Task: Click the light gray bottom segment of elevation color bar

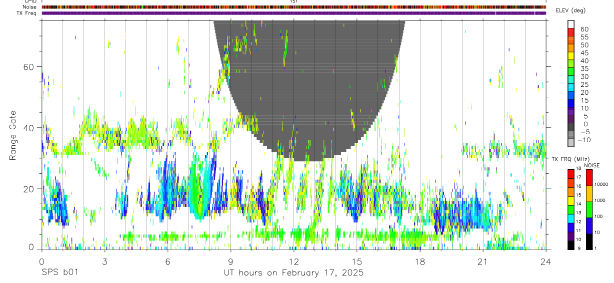Action: (x=571, y=143)
